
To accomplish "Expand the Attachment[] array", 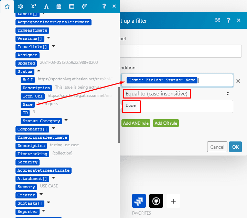I will [x=53, y=178].
